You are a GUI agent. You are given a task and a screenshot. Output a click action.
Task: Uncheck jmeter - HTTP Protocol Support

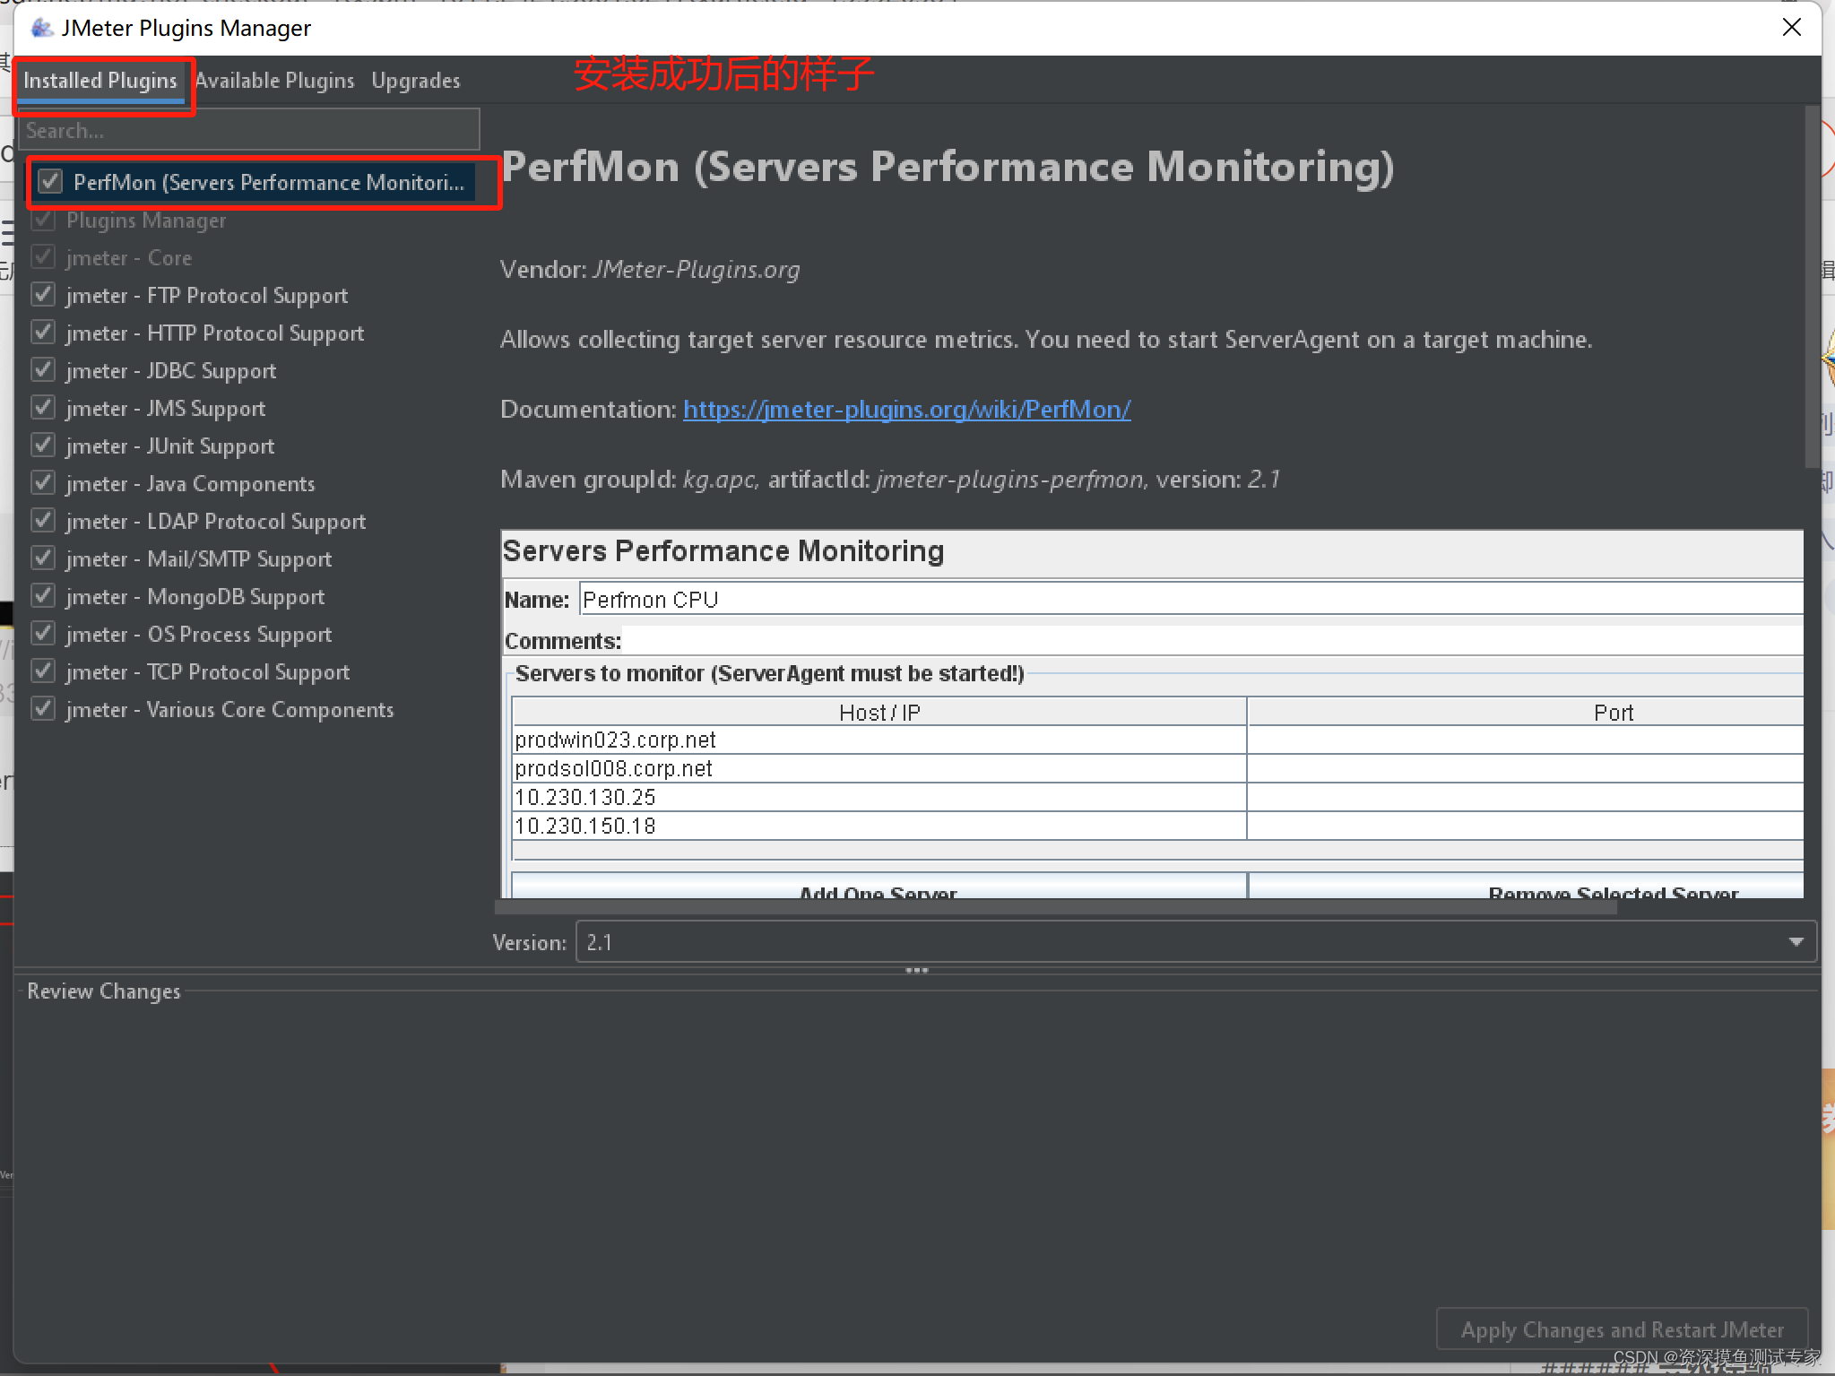tap(43, 333)
